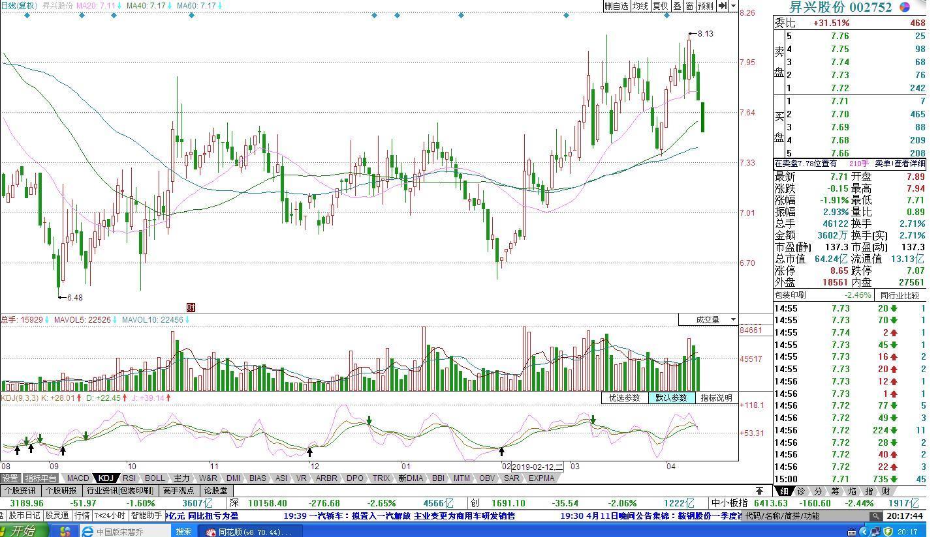Open the 智能助手 assistant
Viewport: 940px width, 537px height.
pyautogui.click(x=146, y=515)
